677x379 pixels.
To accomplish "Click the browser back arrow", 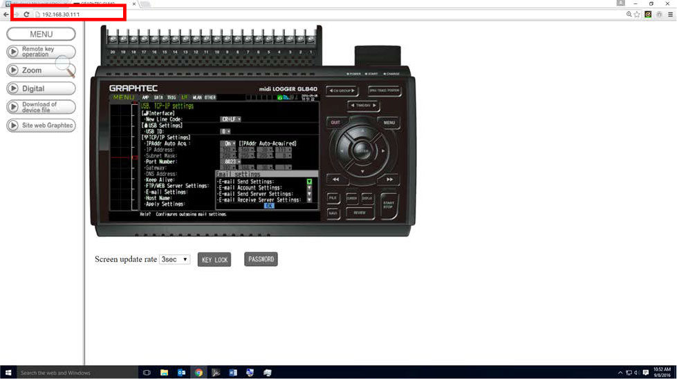I will (6, 14).
